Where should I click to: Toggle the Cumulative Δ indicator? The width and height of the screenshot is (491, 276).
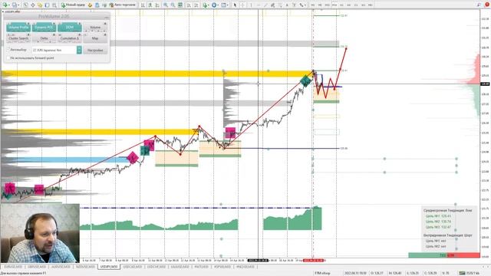pyautogui.click(x=70, y=38)
